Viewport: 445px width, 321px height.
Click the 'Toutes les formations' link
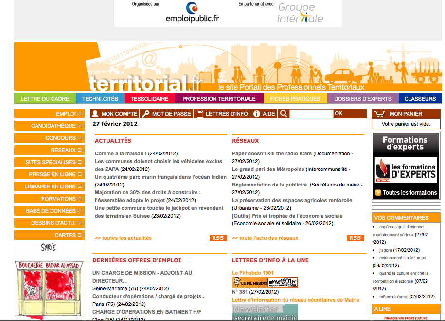410,193
